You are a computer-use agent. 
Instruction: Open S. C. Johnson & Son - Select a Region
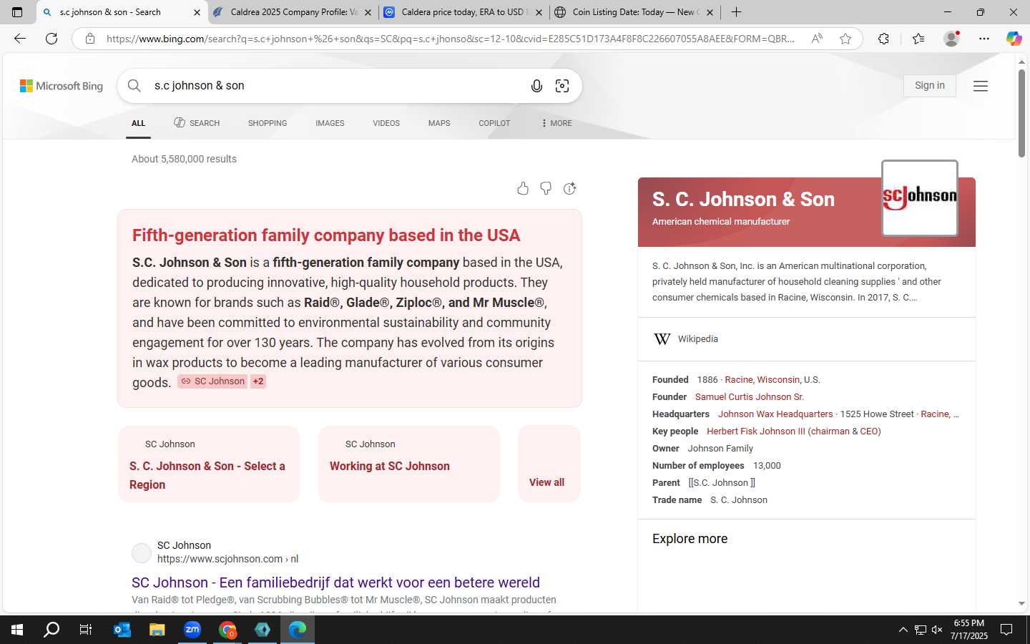tap(207, 475)
